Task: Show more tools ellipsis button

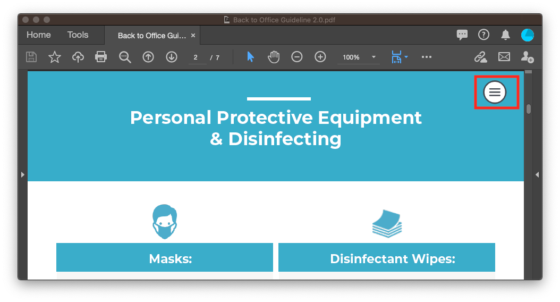Action: point(427,57)
